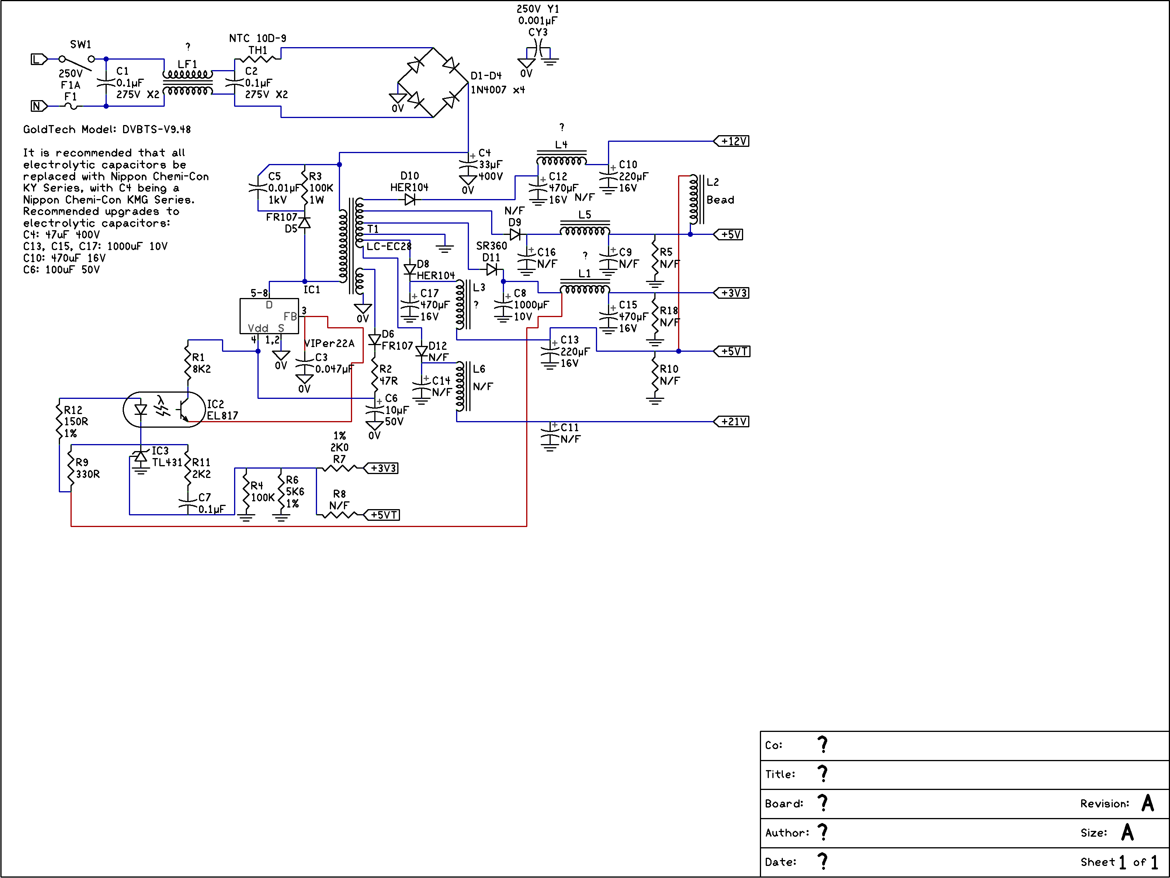This screenshot has height=878, width=1170.
Task: Click the 'Sheet 1 of 1' text
Action: click(x=1119, y=862)
